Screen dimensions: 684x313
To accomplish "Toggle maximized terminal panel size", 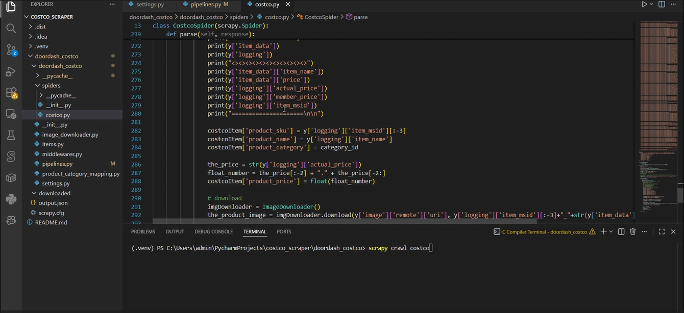I will (x=661, y=231).
